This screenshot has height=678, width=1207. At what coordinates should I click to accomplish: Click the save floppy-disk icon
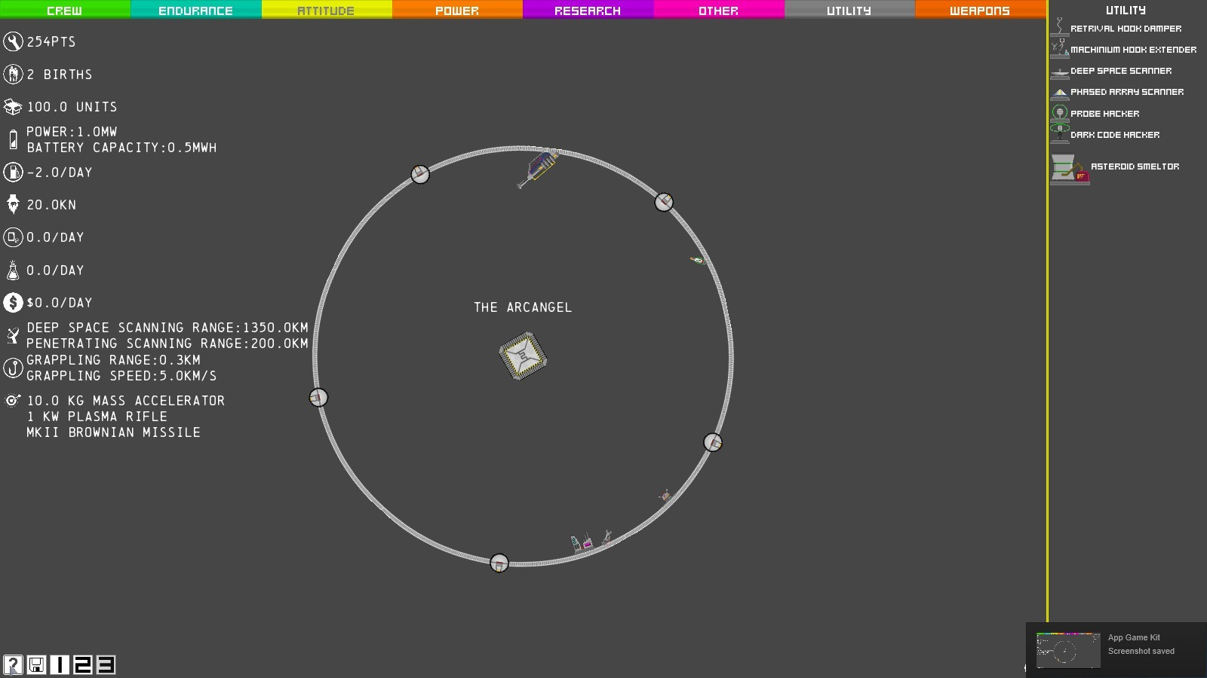[36, 664]
